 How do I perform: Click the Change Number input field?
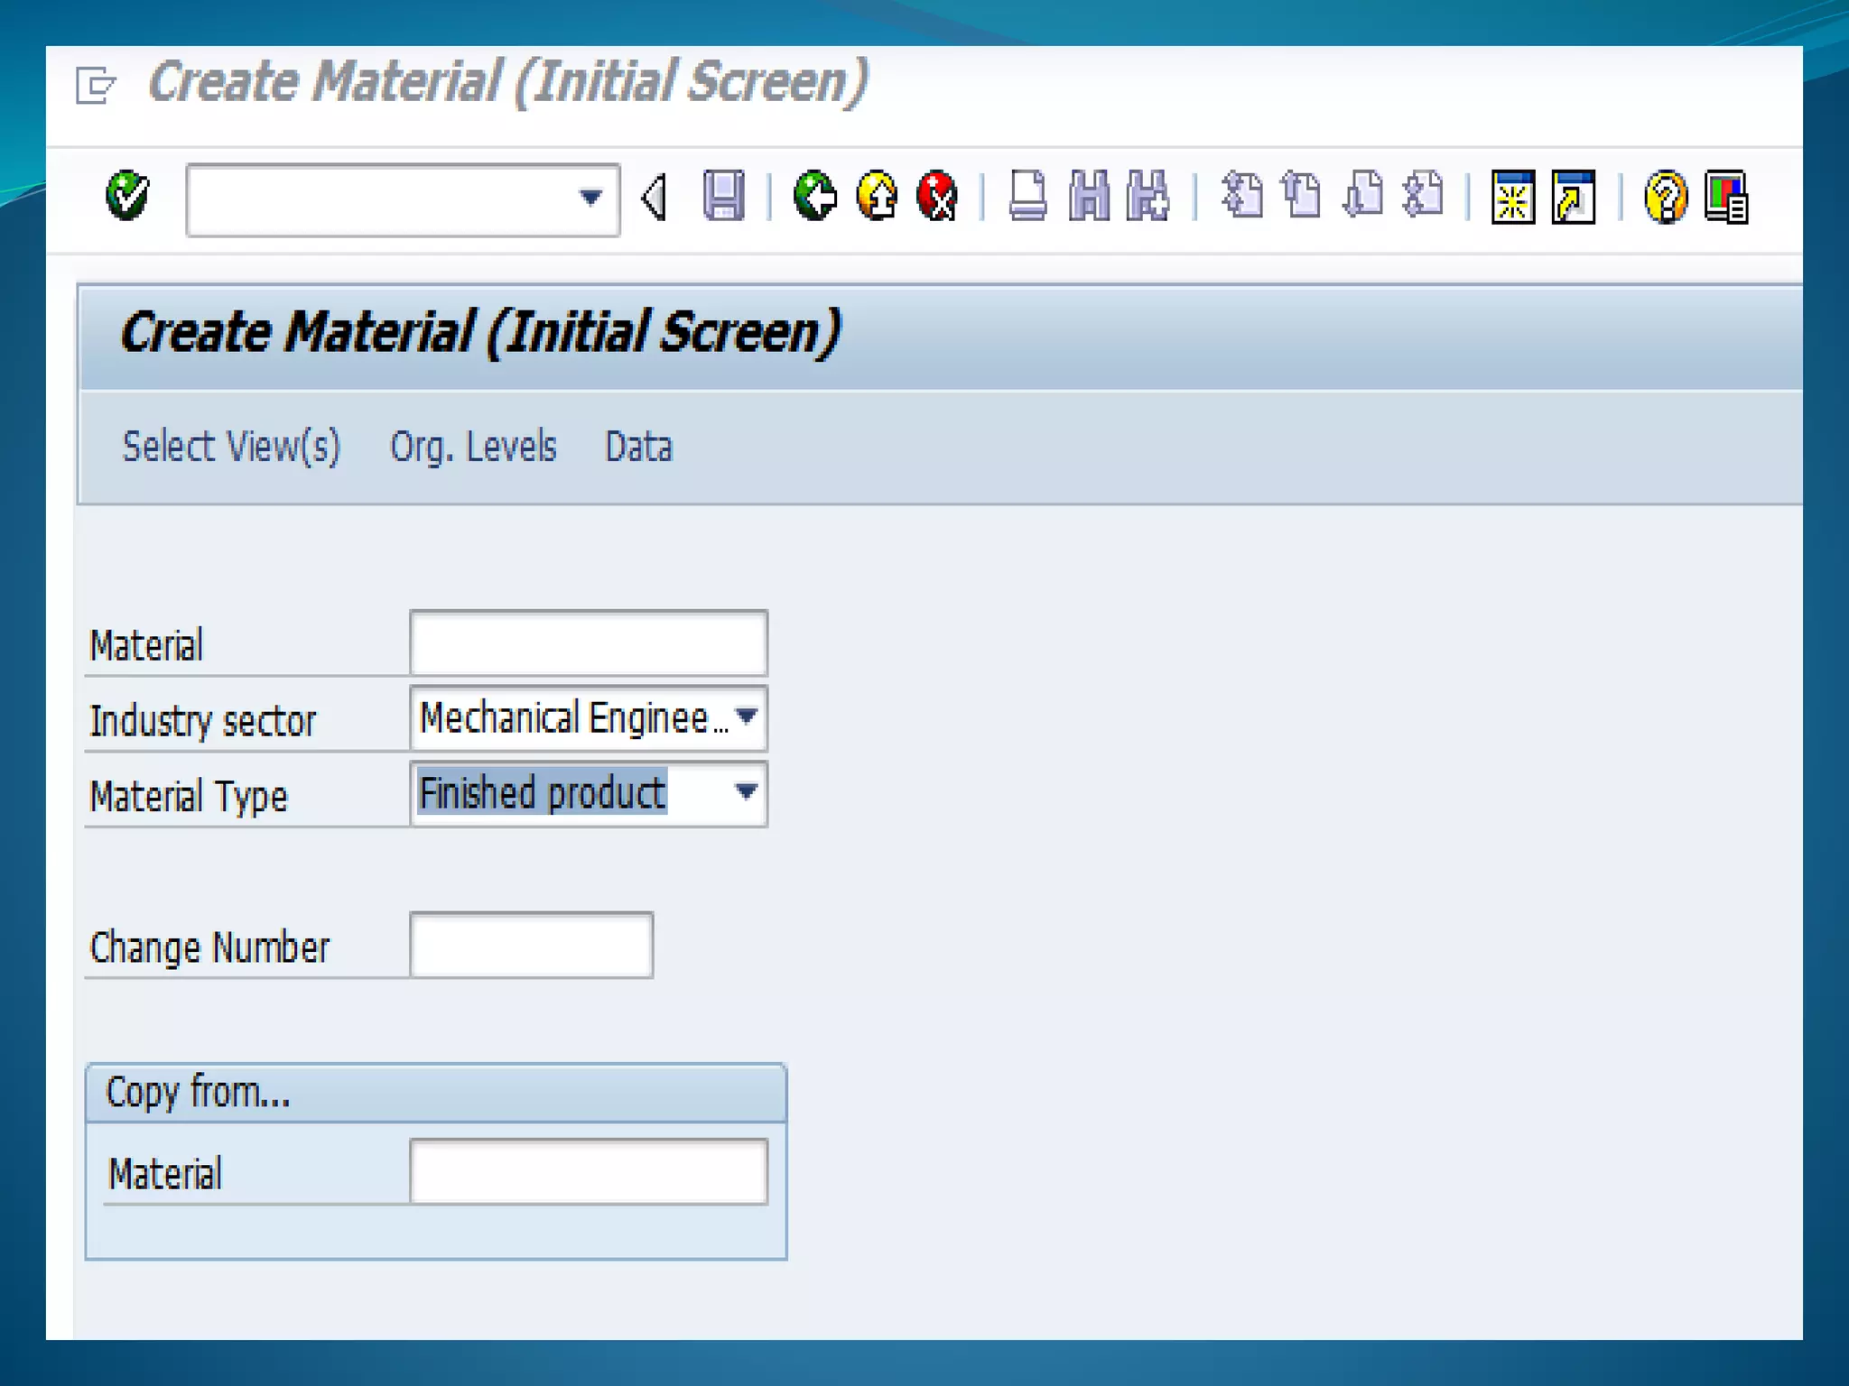531,946
